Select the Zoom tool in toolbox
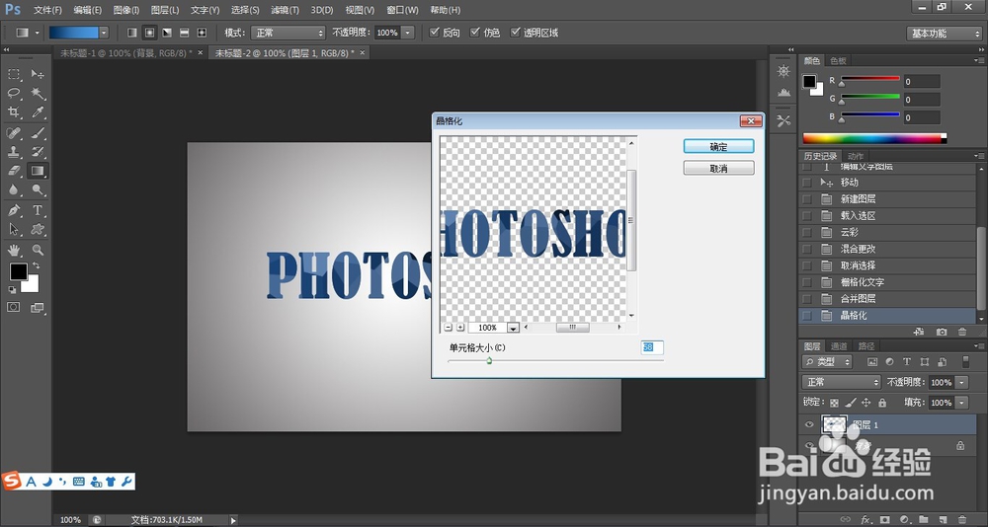 click(38, 250)
